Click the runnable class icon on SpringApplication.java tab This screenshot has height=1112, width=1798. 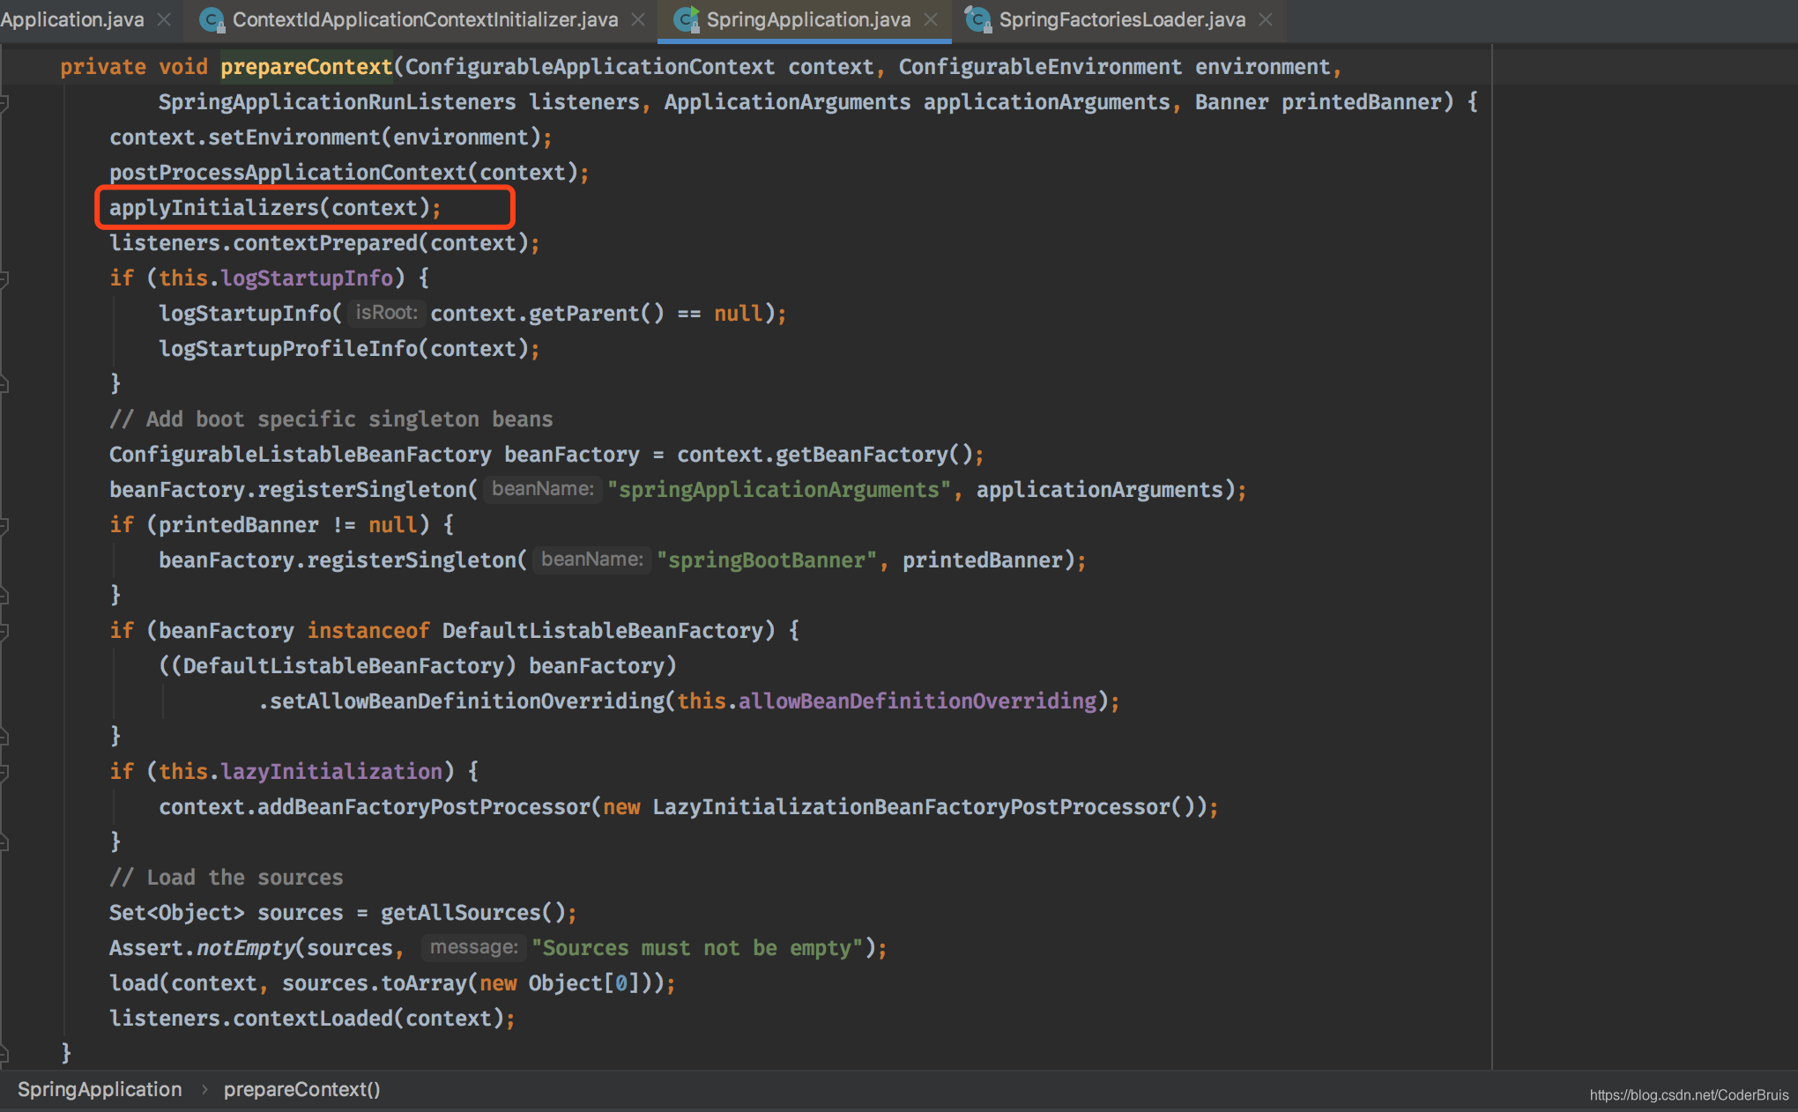(686, 19)
